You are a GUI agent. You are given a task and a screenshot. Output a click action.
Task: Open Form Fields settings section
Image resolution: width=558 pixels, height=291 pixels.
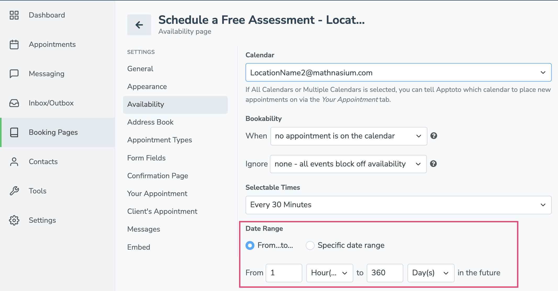point(175,158)
